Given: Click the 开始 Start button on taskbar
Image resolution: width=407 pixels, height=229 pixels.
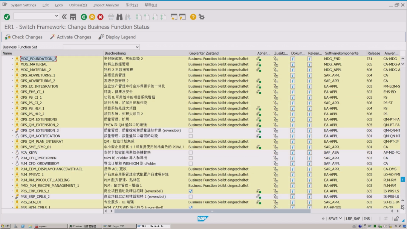Looking at the screenshot, I should [5, 226].
